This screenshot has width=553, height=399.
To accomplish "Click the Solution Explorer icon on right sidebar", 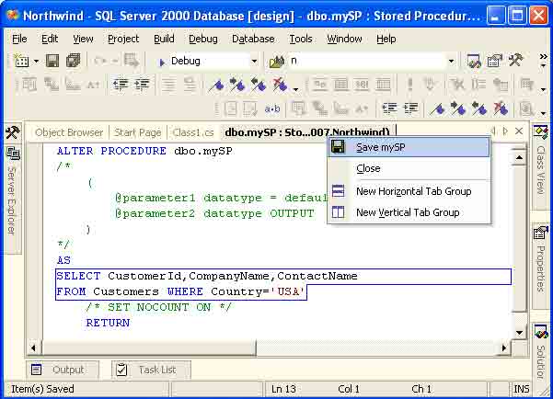I will pos(541,333).
